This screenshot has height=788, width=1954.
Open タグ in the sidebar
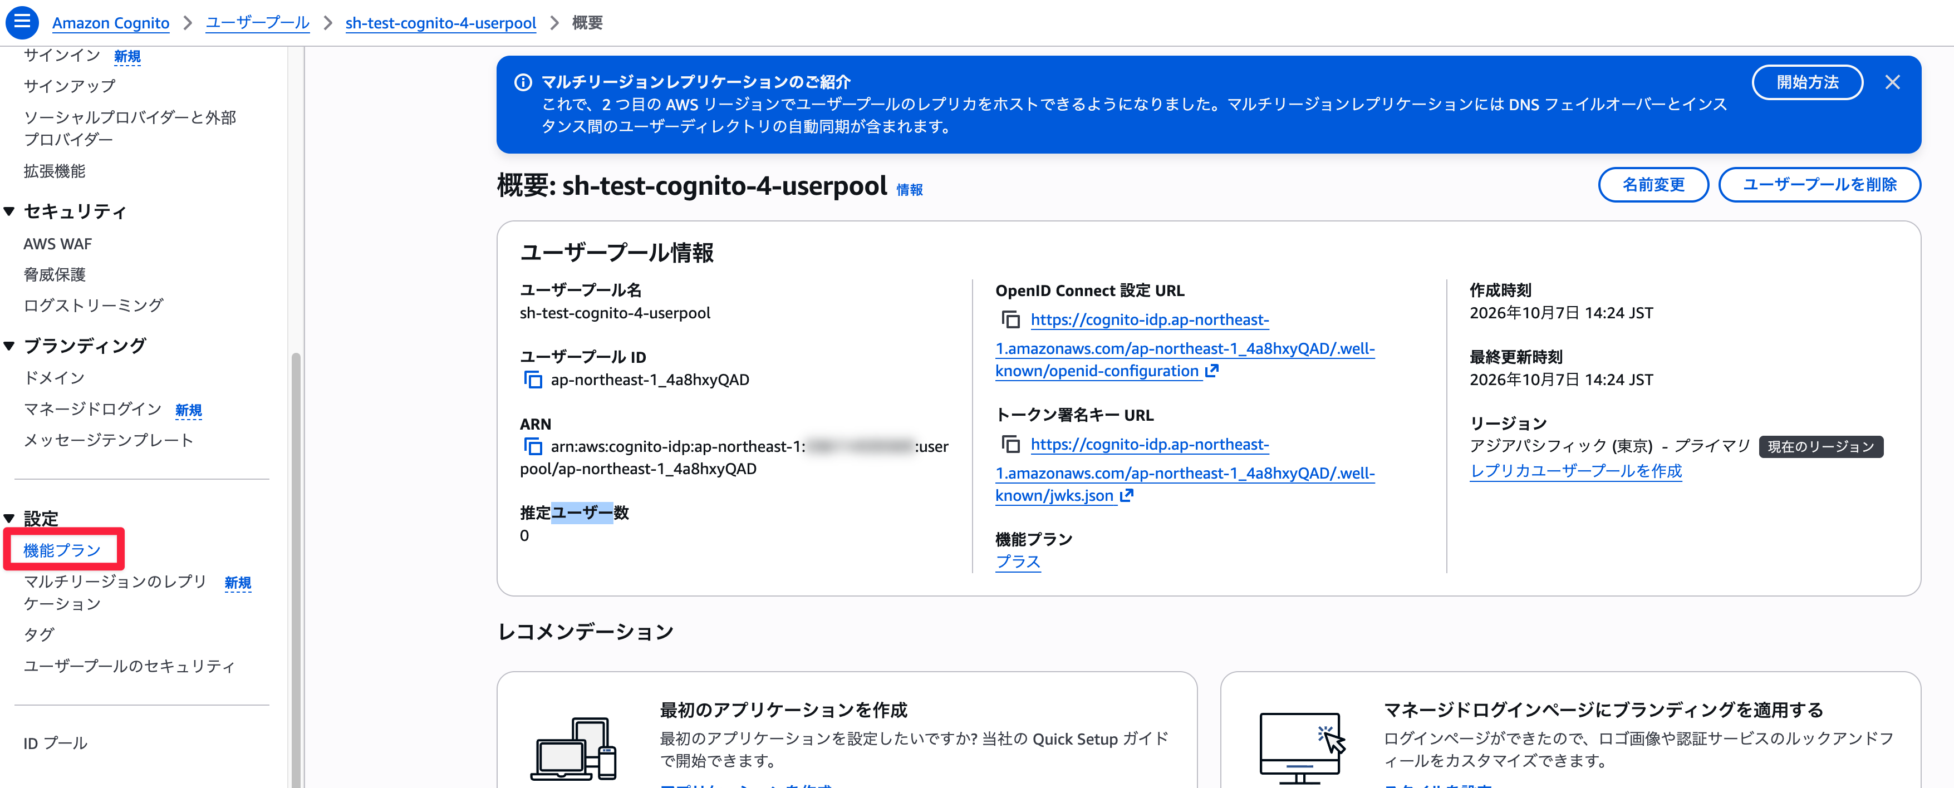(x=38, y=634)
